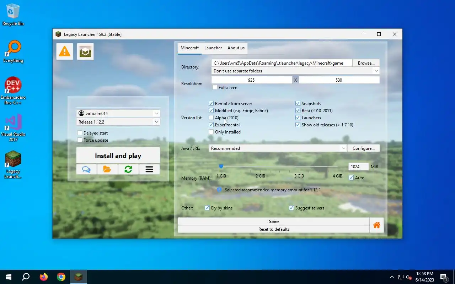Open the chat bubbles support button
The height and width of the screenshot is (284, 455).
coord(86,169)
